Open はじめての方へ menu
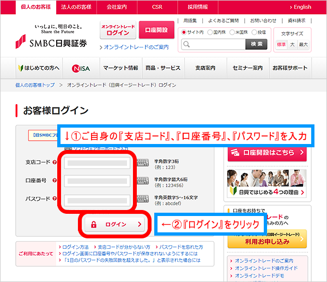 pos(39,68)
